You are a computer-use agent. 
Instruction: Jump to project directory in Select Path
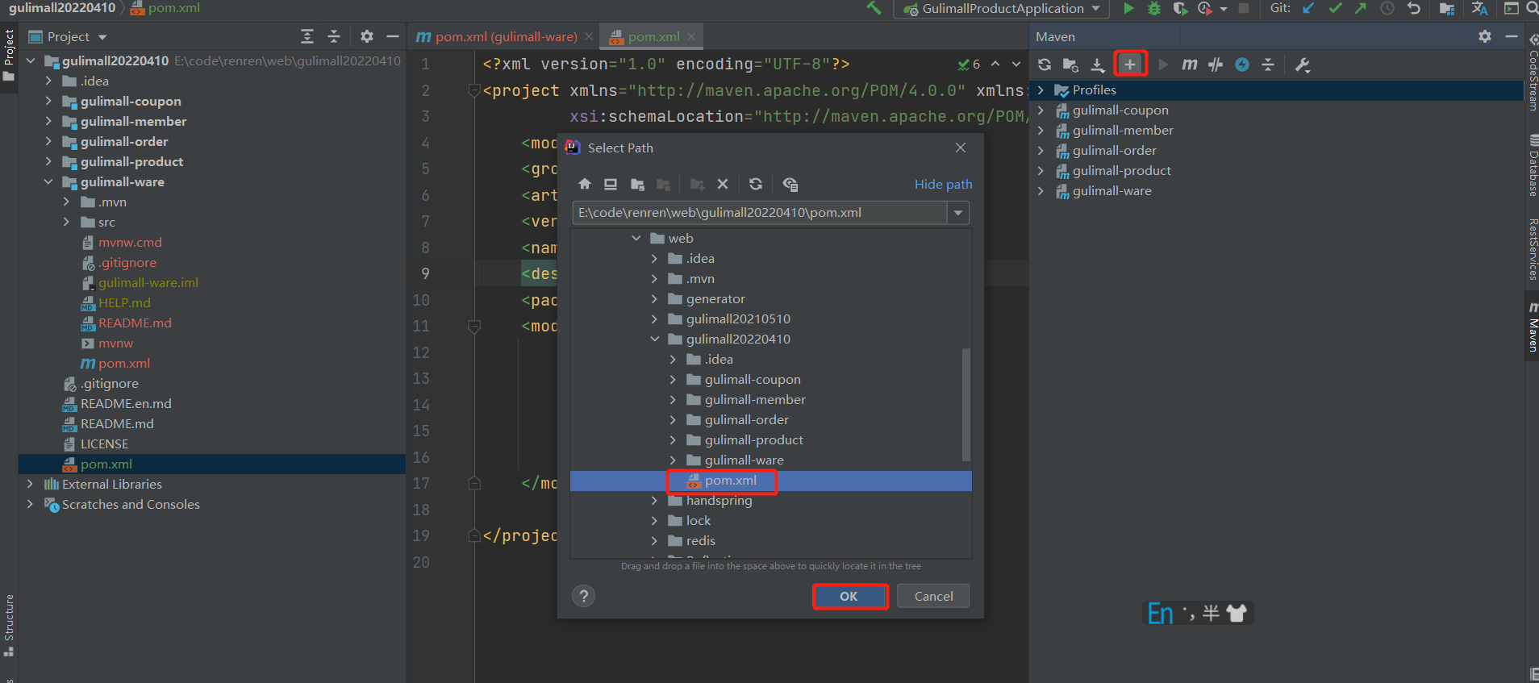click(x=637, y=184)
